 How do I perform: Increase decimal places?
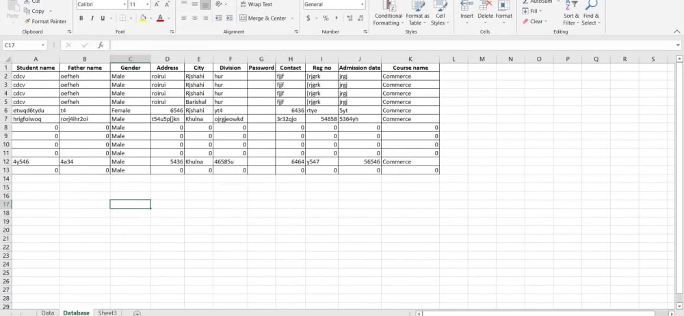(350, 18)
